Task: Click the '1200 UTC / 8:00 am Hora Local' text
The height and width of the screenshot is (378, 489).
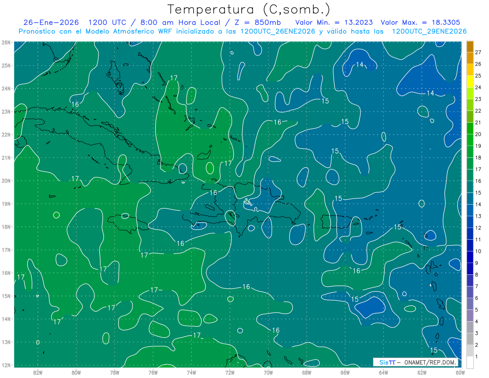Action: 154,22
